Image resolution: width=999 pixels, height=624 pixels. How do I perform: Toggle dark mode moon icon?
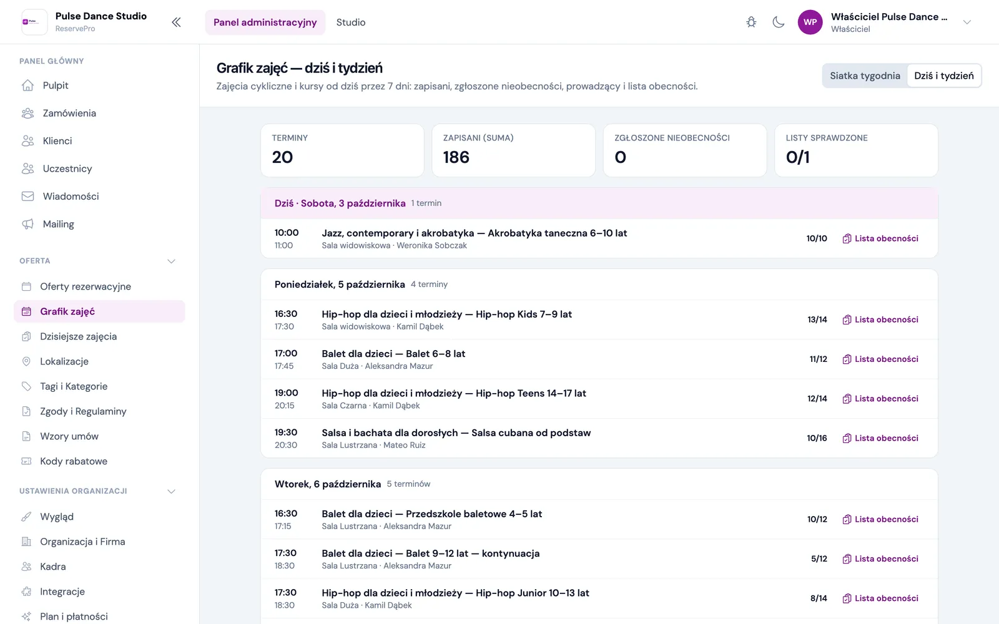coord(778,22)
